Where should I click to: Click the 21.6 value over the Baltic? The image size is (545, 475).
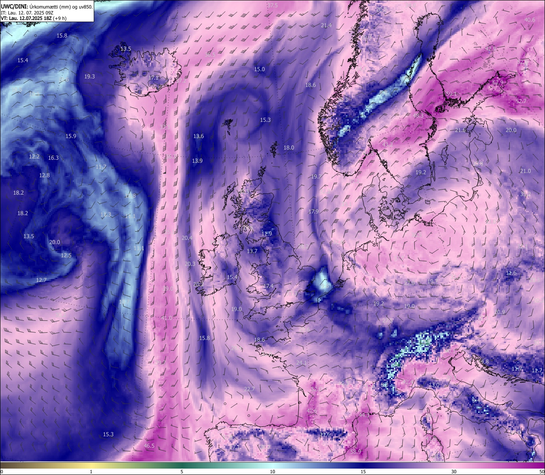pos(460,130)
